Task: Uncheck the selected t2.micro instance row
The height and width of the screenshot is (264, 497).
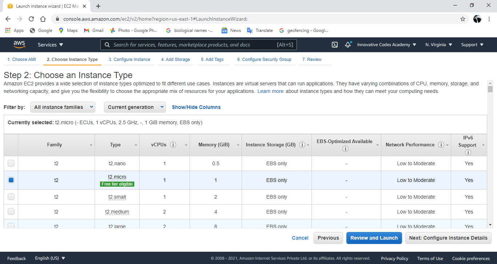Action: (x=11, y=180)
